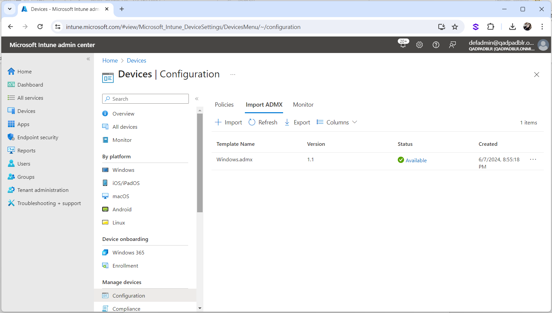Reload the page in the browser
The height and width of the screenshot is (313, 552).
pos(40,27)
